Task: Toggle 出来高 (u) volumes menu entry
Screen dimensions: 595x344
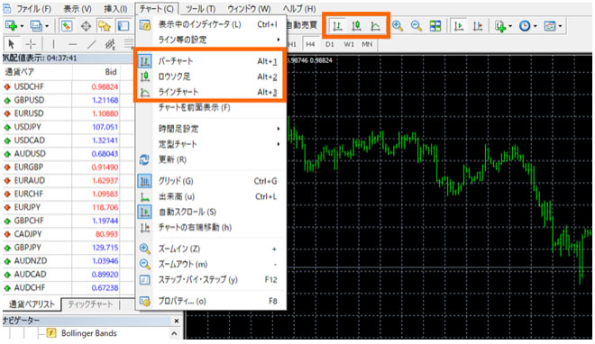Action: [x=211, y=196]
